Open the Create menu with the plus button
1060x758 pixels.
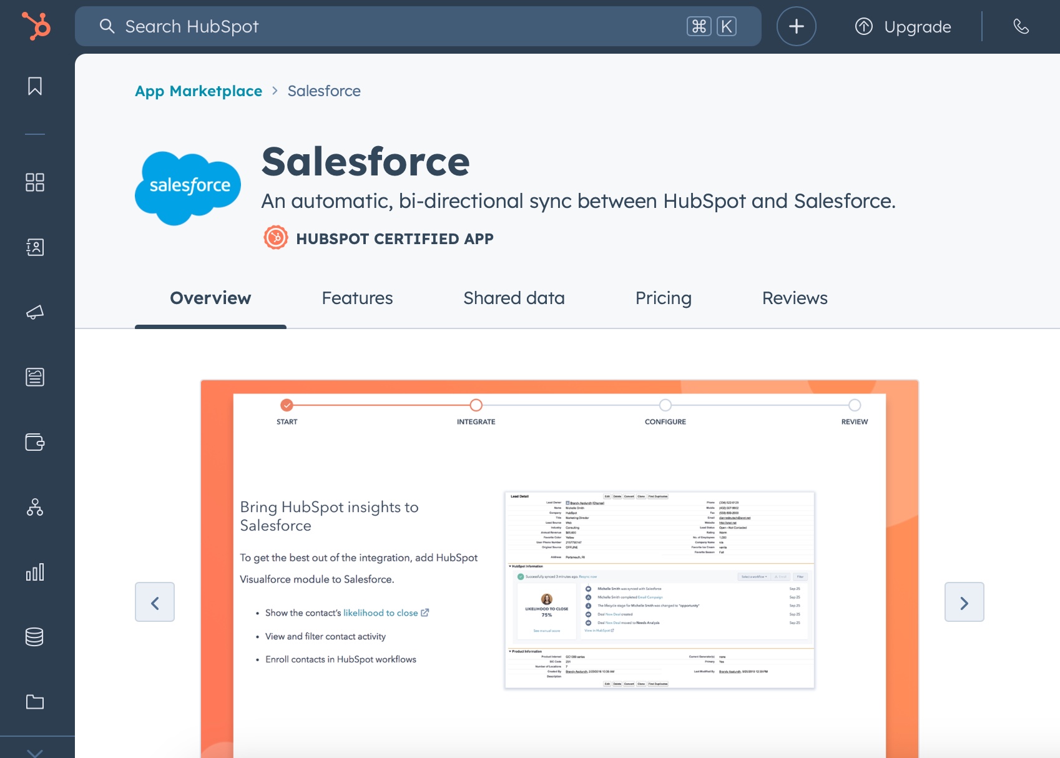point(797,26)
